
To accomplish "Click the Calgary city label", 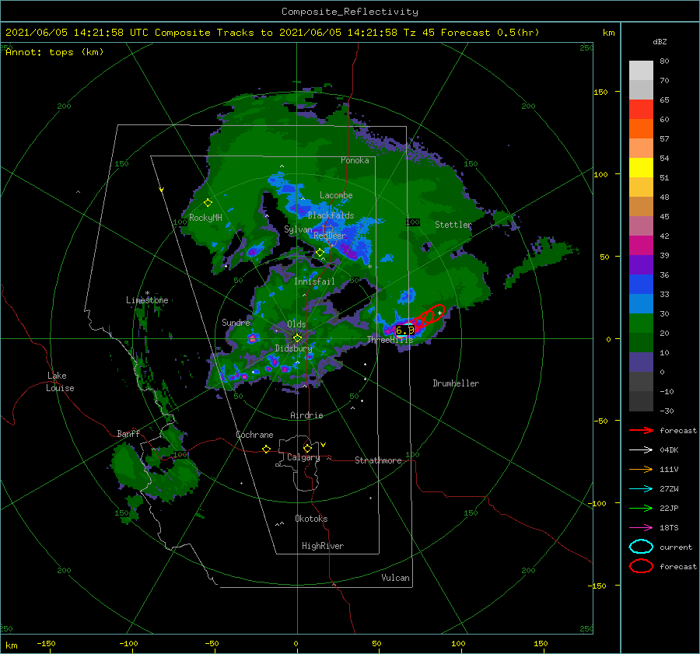I will [x=303, y=457].
